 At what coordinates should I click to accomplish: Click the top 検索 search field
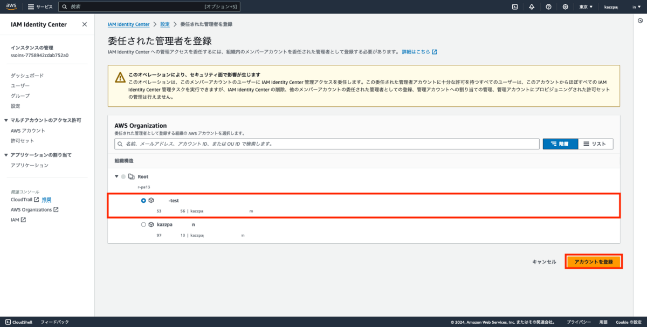point(149,7)
